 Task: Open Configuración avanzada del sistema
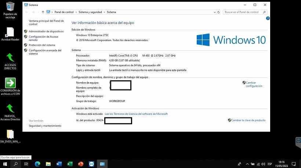[x=45, y=52]
